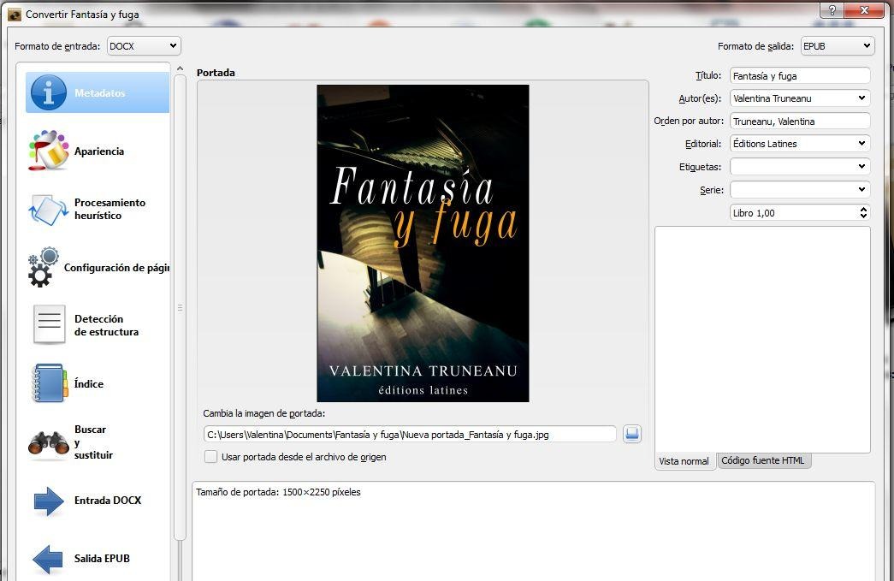Screen dimensions: 894x581
Task: Enable Usar portada desde el archivo de origen
Action: tap(211, 457)
